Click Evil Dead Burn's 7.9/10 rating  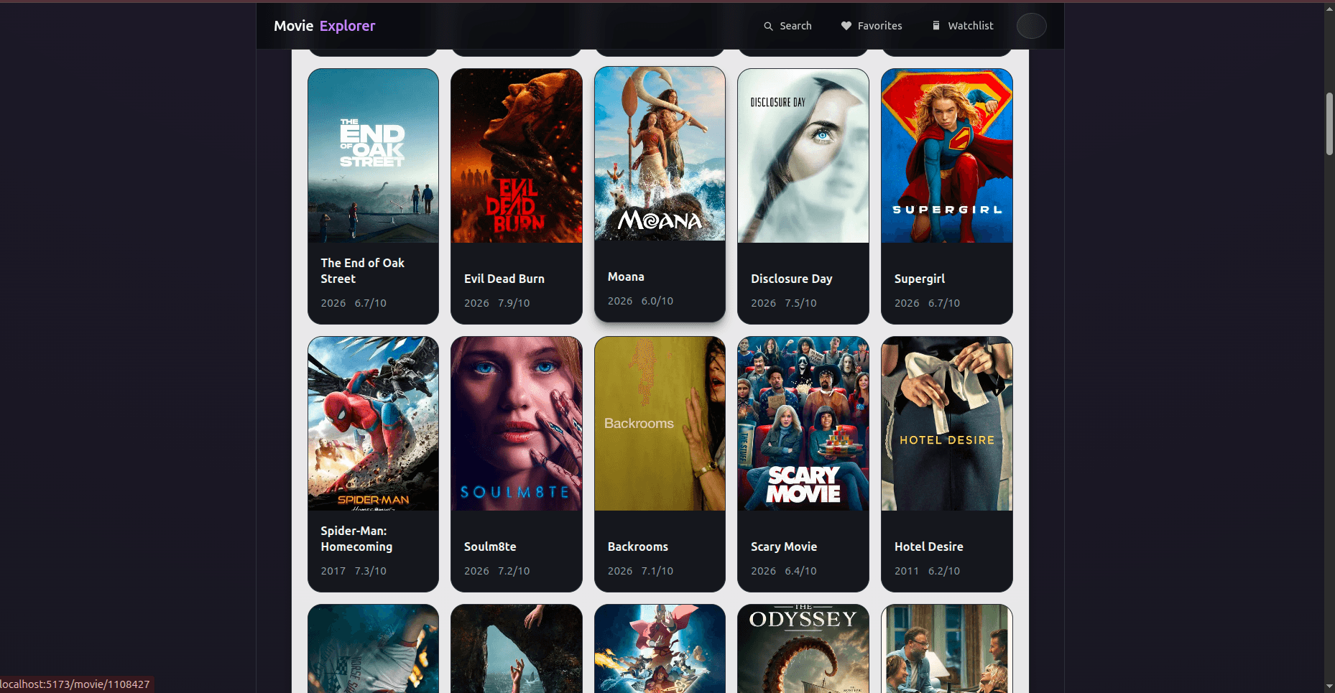coord(514,303)
